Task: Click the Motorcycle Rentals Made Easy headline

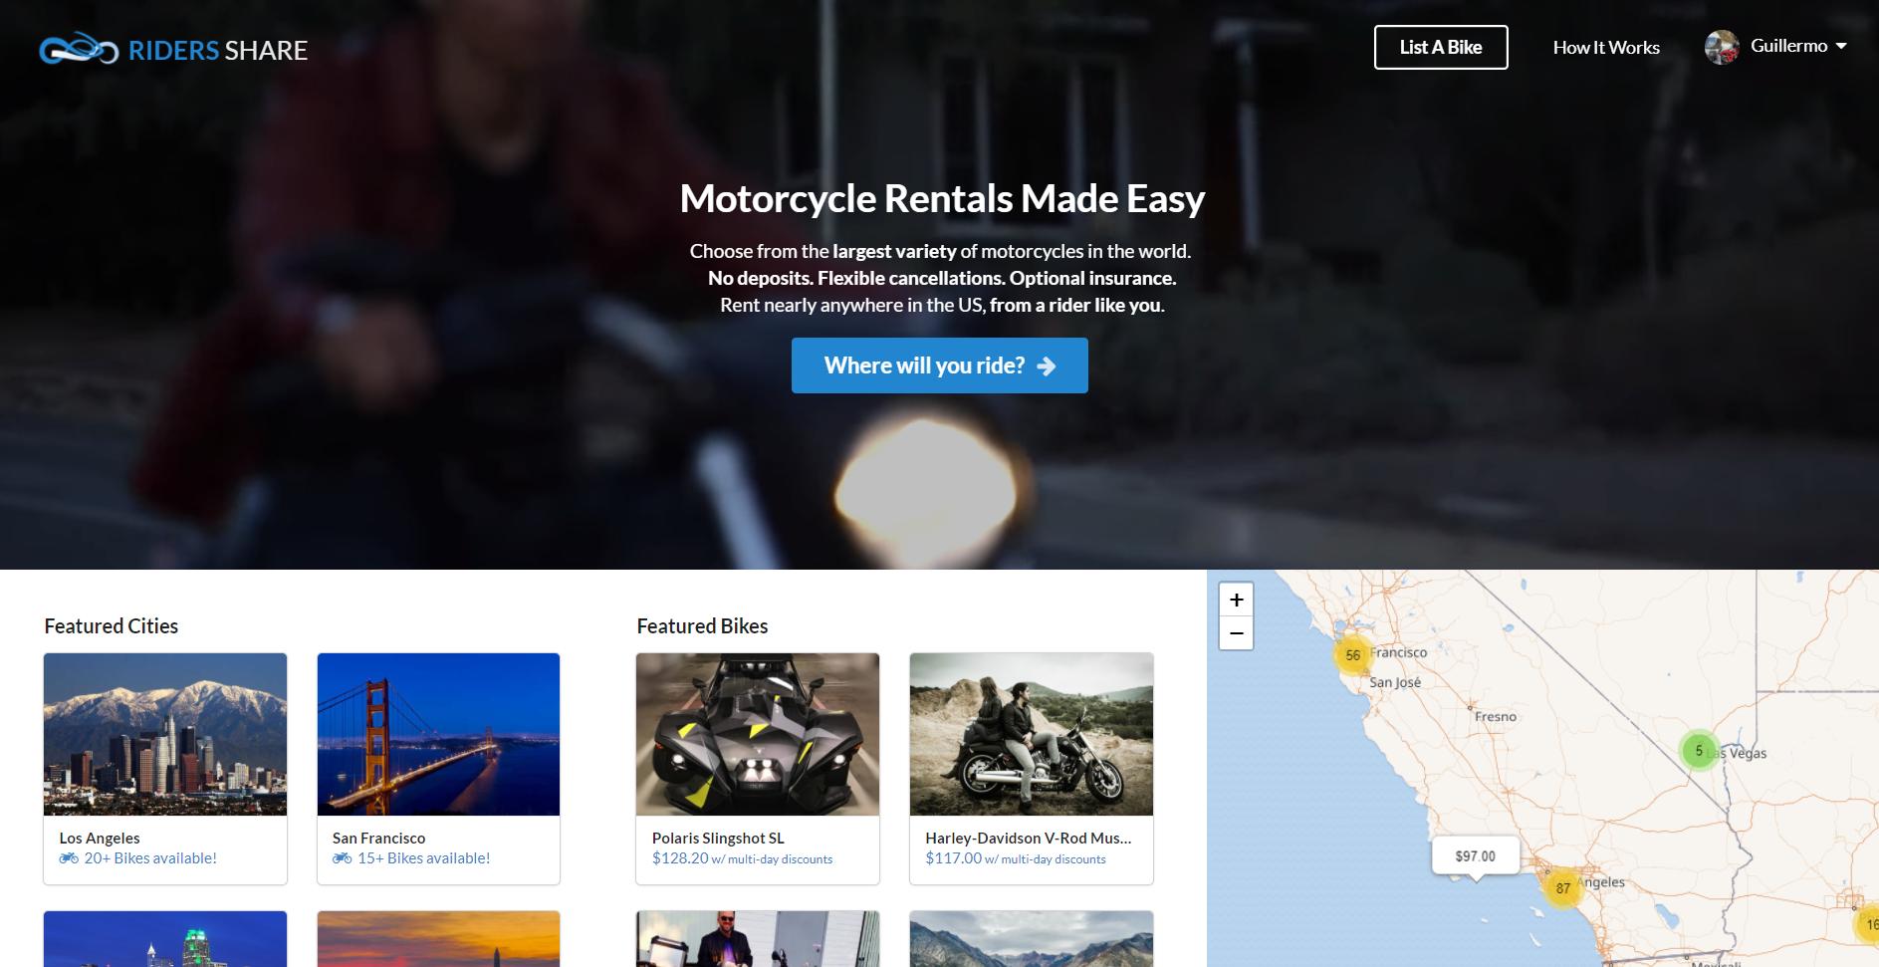Action: pos(942,199)
